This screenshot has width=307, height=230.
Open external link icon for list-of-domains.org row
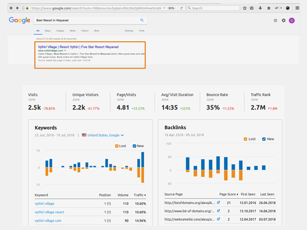click(218, 211)
